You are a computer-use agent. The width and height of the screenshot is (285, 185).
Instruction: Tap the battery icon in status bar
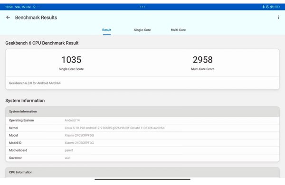277,7
